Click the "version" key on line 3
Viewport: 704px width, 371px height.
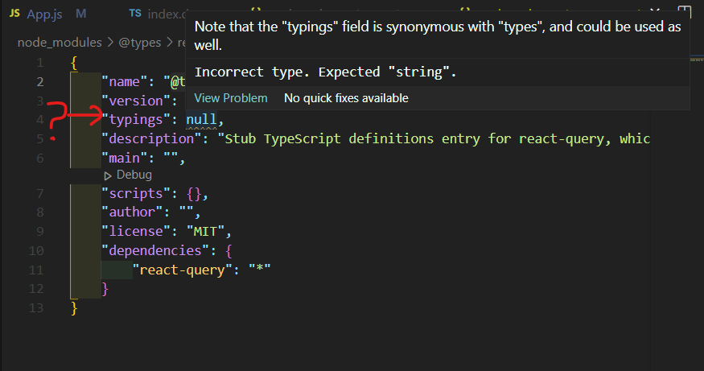point(136,101)
